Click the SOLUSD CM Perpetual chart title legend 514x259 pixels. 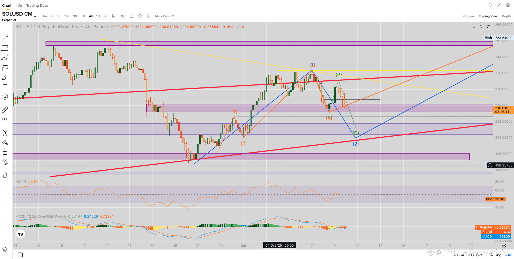tap(62, 27)
